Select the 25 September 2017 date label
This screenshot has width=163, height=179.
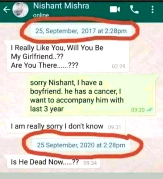(81, 31)
